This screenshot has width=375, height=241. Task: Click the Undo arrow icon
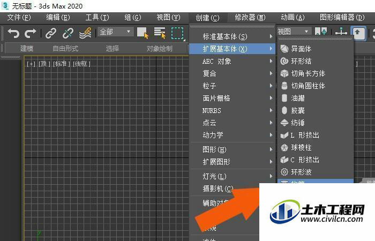(x=13, y=33)
